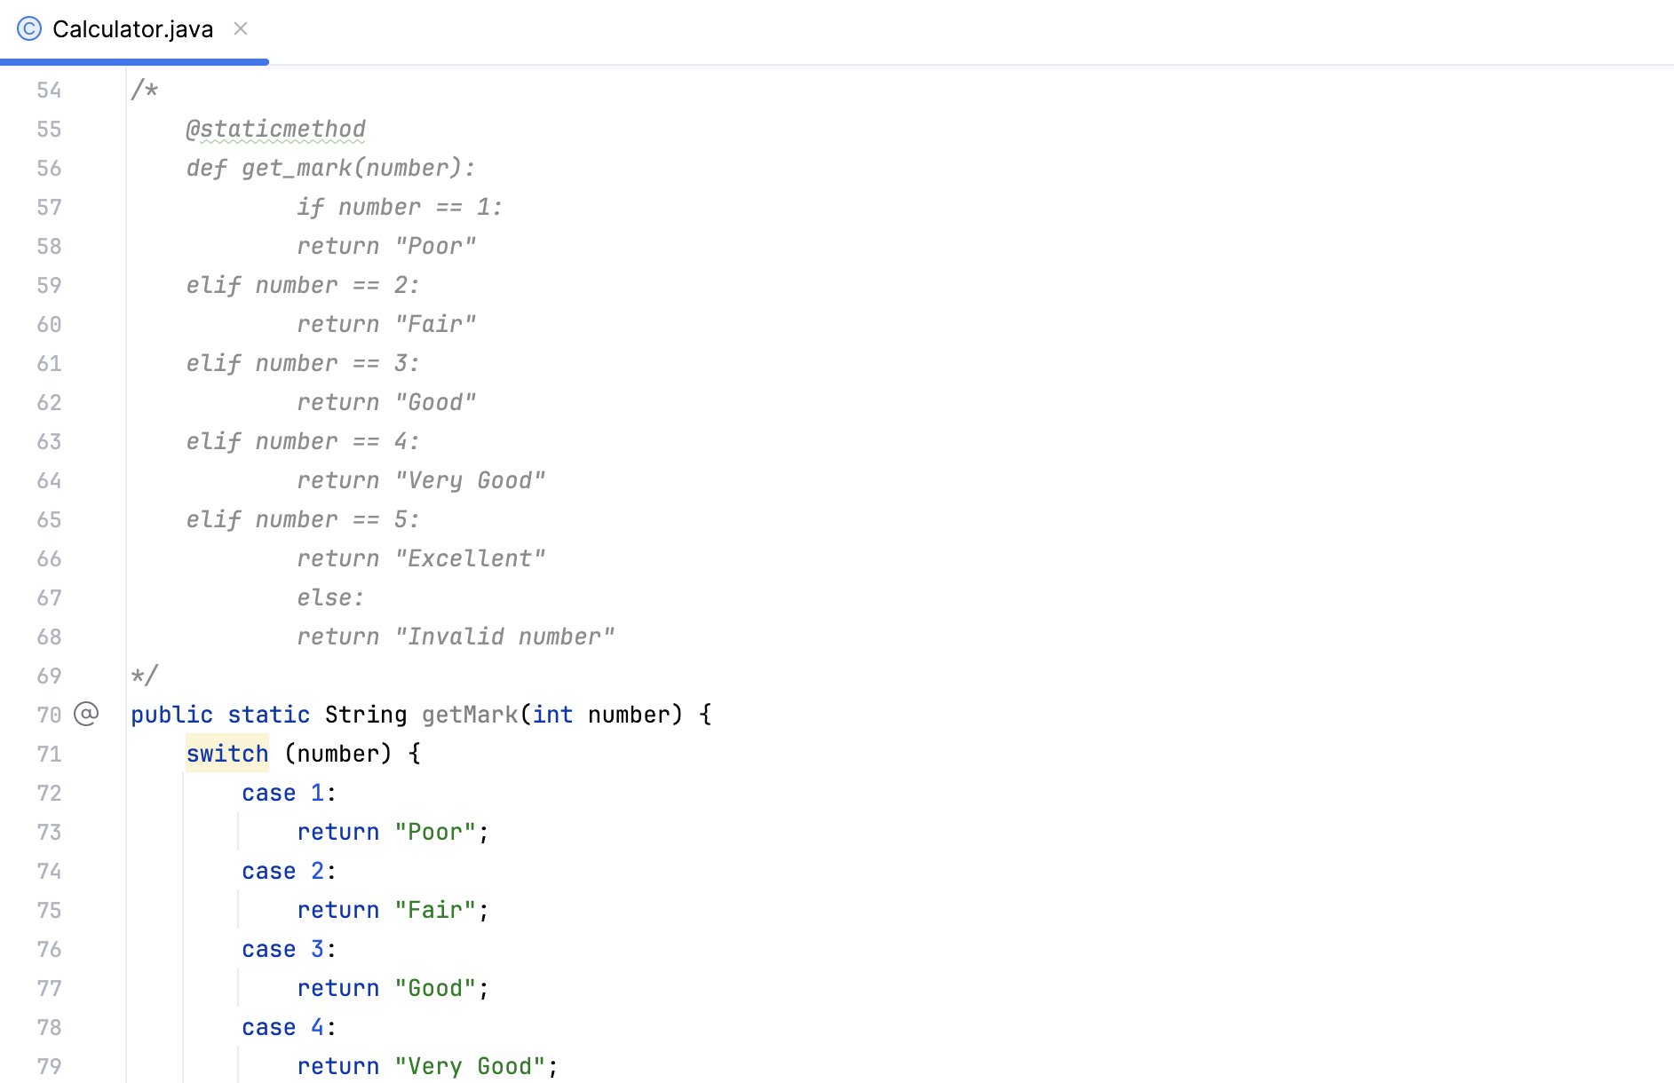Image resolution: width=1674 pixels, height=1083 pixels.
Task: Click the case 1: label in the switch
Action: coord(286,793)
